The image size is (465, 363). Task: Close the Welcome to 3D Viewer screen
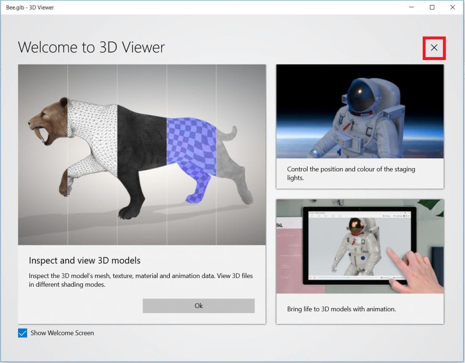pyautogui.click(x=434, y=48)
